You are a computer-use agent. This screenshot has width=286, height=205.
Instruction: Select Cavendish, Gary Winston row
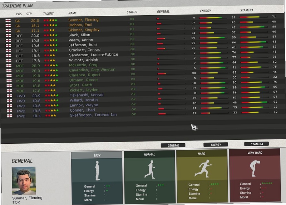click(x=142, y=70)
